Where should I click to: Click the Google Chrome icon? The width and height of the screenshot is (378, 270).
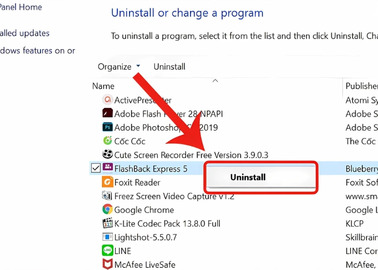pos(107,210)
